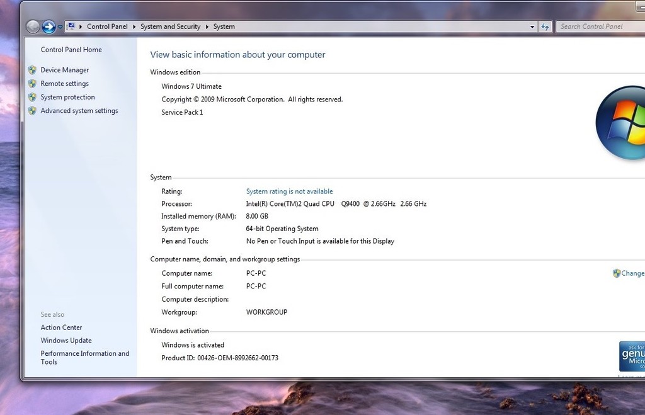Click PC-PC value beside Full computer name

click(256, 287)
